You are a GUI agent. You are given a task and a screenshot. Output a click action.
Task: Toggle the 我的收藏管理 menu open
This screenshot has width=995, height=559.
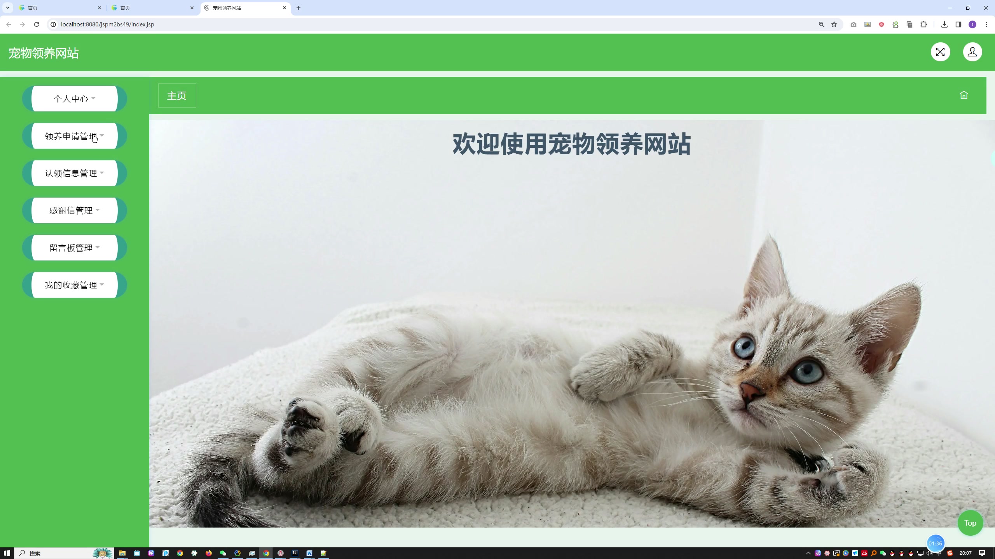(75, 285)
